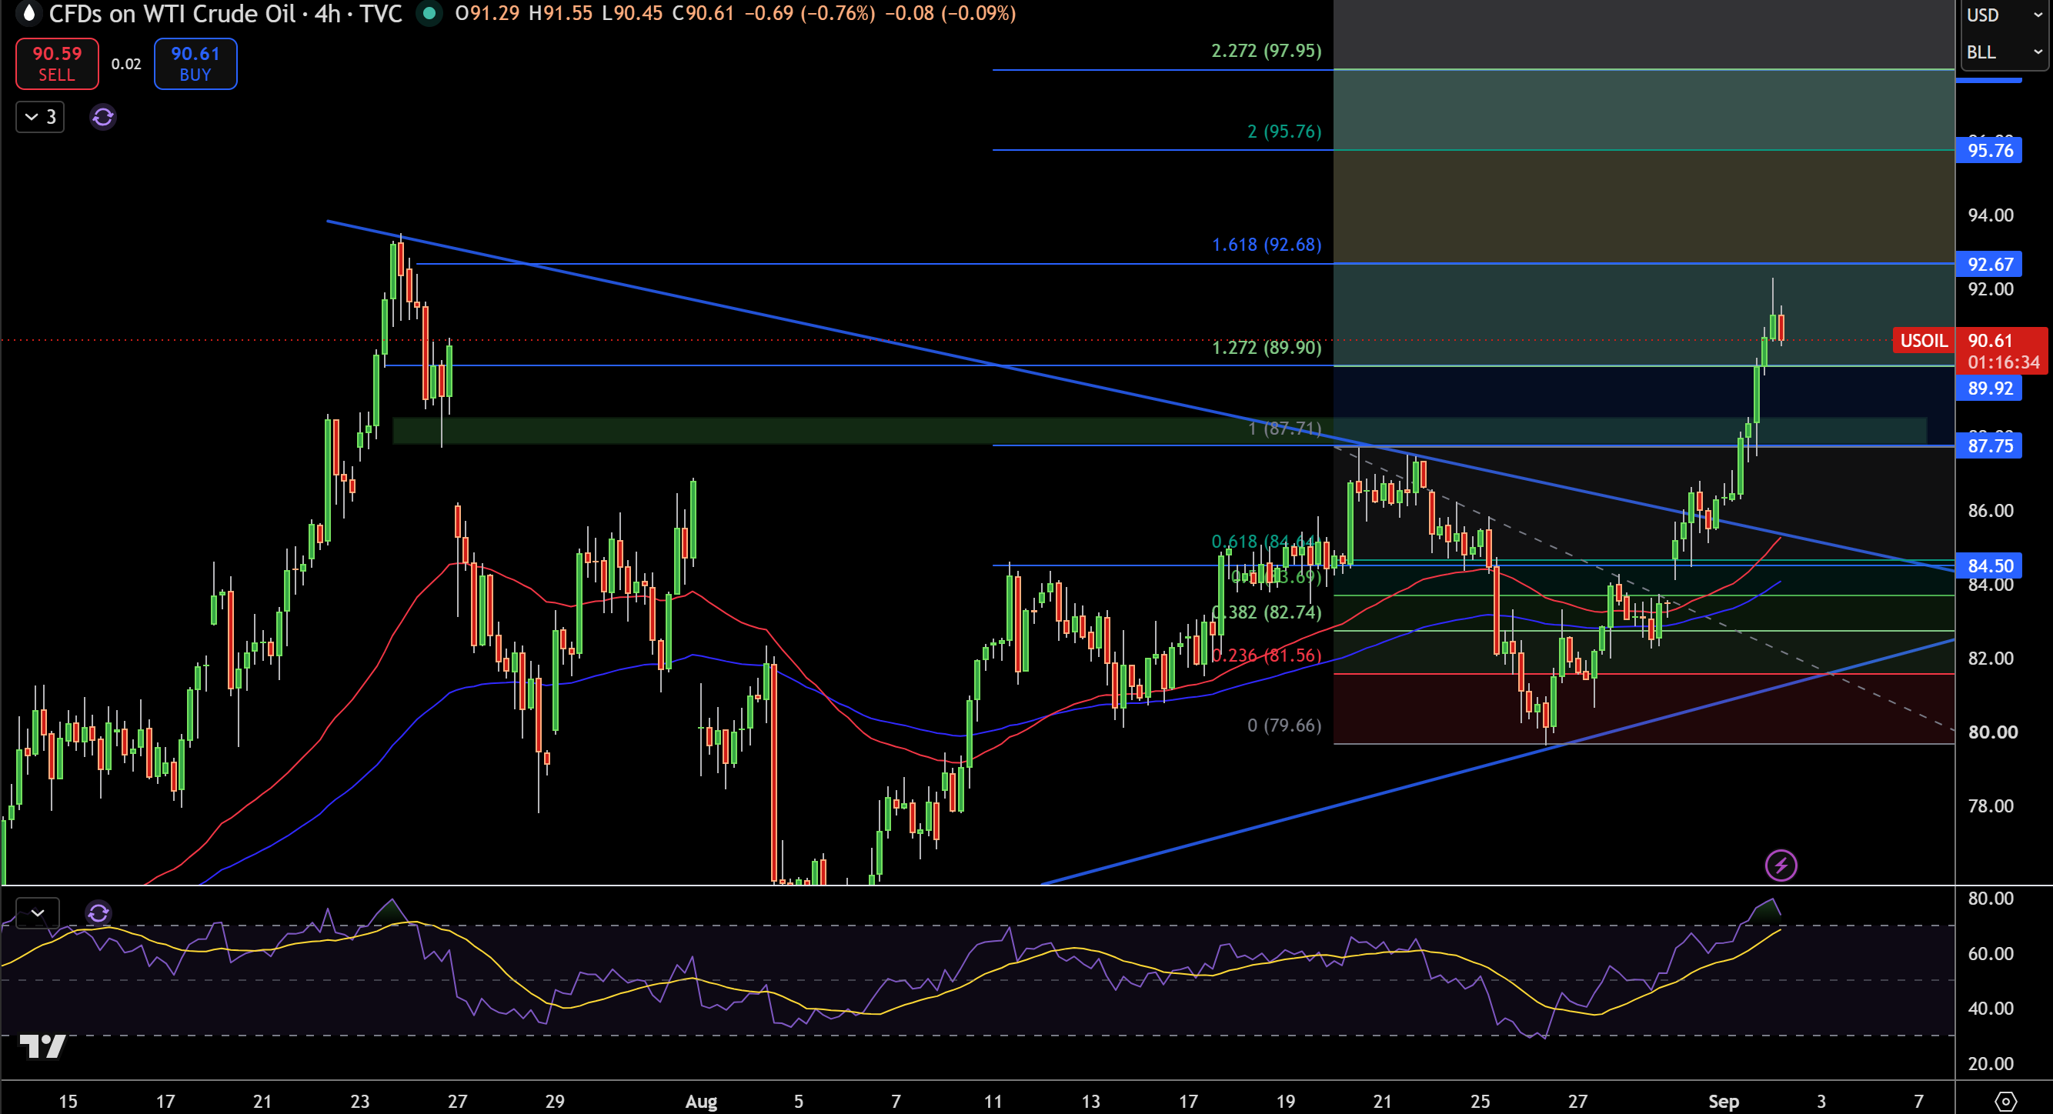Click the purple lightning event marker
The width and height of the screenshot is (2053, 1114).
[x=1781, y=866]
